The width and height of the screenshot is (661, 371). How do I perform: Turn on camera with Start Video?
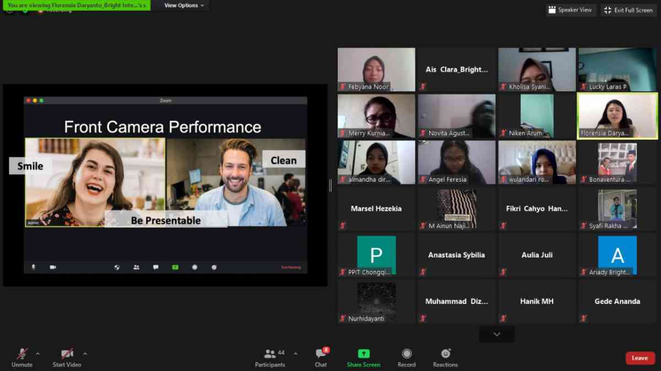[67, 354]
